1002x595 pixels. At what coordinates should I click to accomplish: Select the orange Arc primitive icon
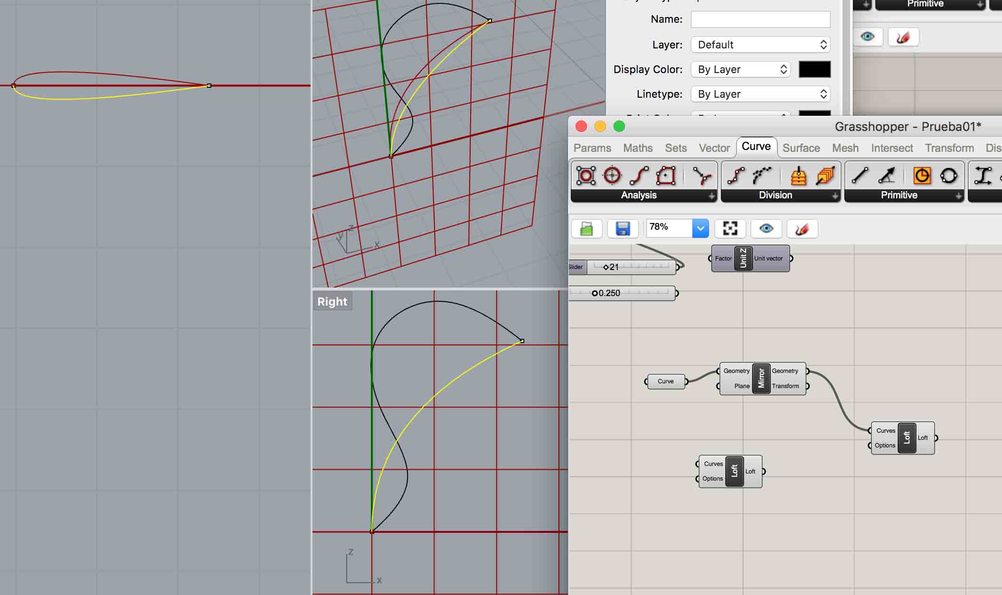[x=922, y=176]
